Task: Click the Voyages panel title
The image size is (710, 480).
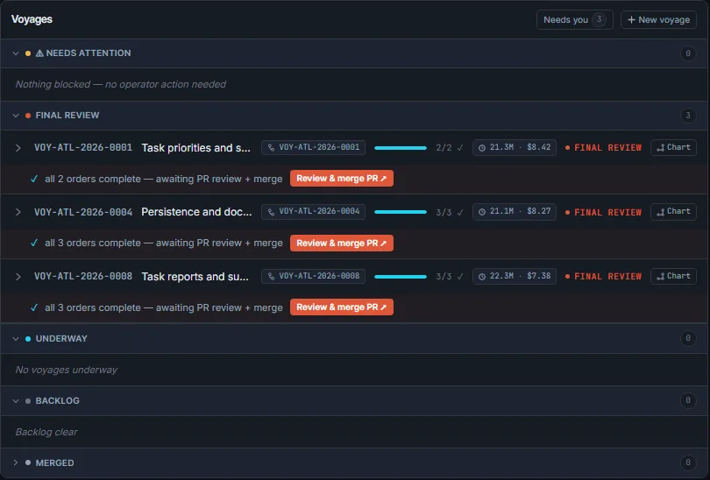Action: click(x=32, y=19)
